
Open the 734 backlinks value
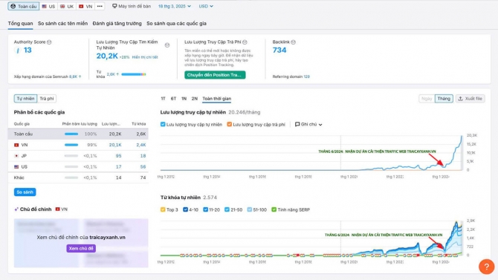(279, 51)
